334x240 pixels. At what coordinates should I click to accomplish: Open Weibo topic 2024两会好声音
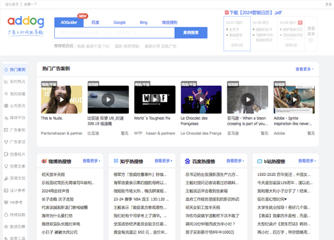55,191
